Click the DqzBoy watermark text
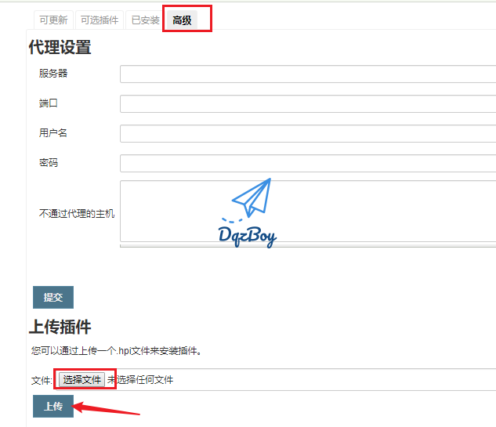 pos(247,235)
